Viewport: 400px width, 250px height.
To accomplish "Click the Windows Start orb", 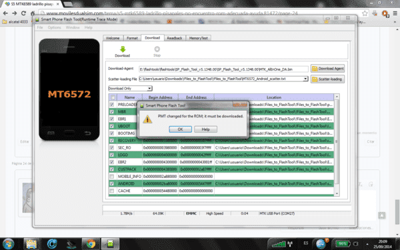I will [8, 243].
